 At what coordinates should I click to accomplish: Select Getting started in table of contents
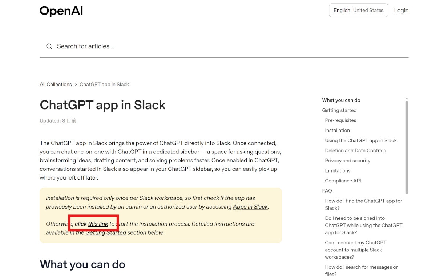pos(339,110)
